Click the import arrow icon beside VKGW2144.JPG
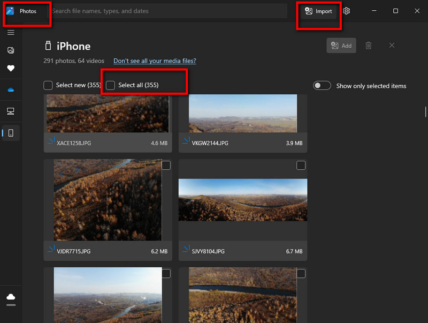This screenshot has width=428, height=323. [x=186, y=141]
